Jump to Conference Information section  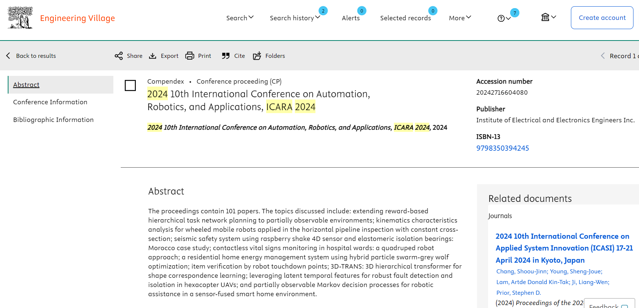pyautogui.click(x=50, y=102)
